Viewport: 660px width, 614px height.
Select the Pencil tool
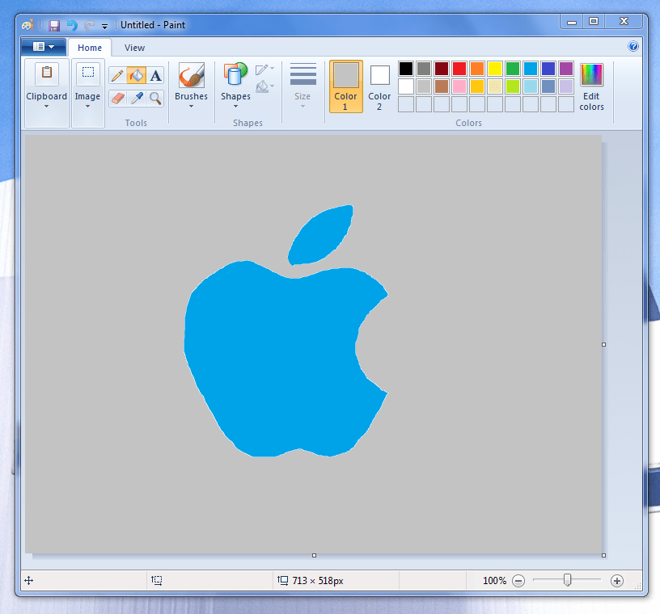click(117, 76)
